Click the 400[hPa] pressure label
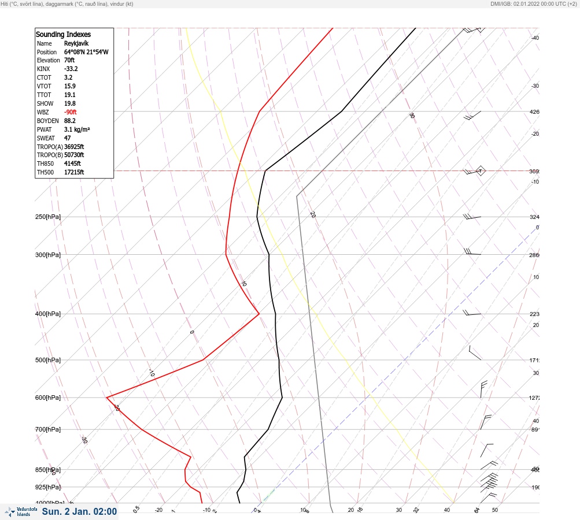 [48, 314]
